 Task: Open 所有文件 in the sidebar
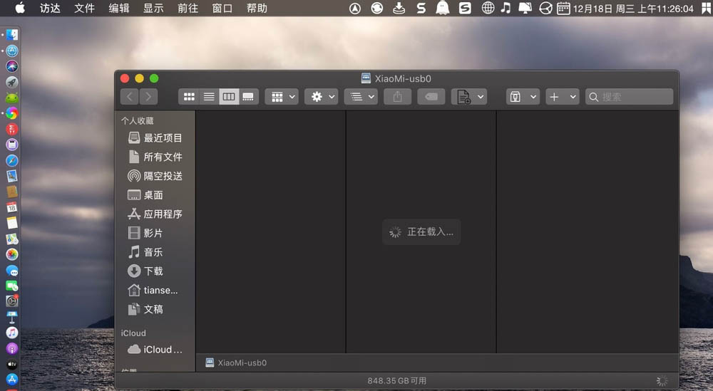click(x=155, y=157)
